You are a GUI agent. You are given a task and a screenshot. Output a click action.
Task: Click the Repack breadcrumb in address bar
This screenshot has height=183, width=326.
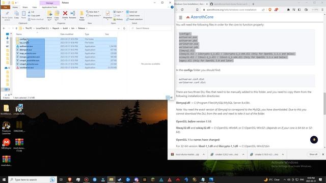[x=56, y=28]
